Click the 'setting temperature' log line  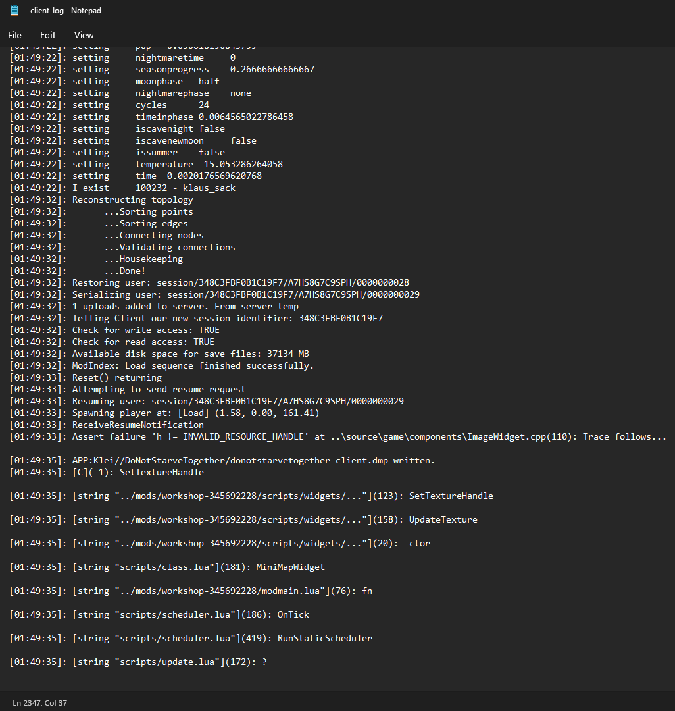[x=178, y=164]
